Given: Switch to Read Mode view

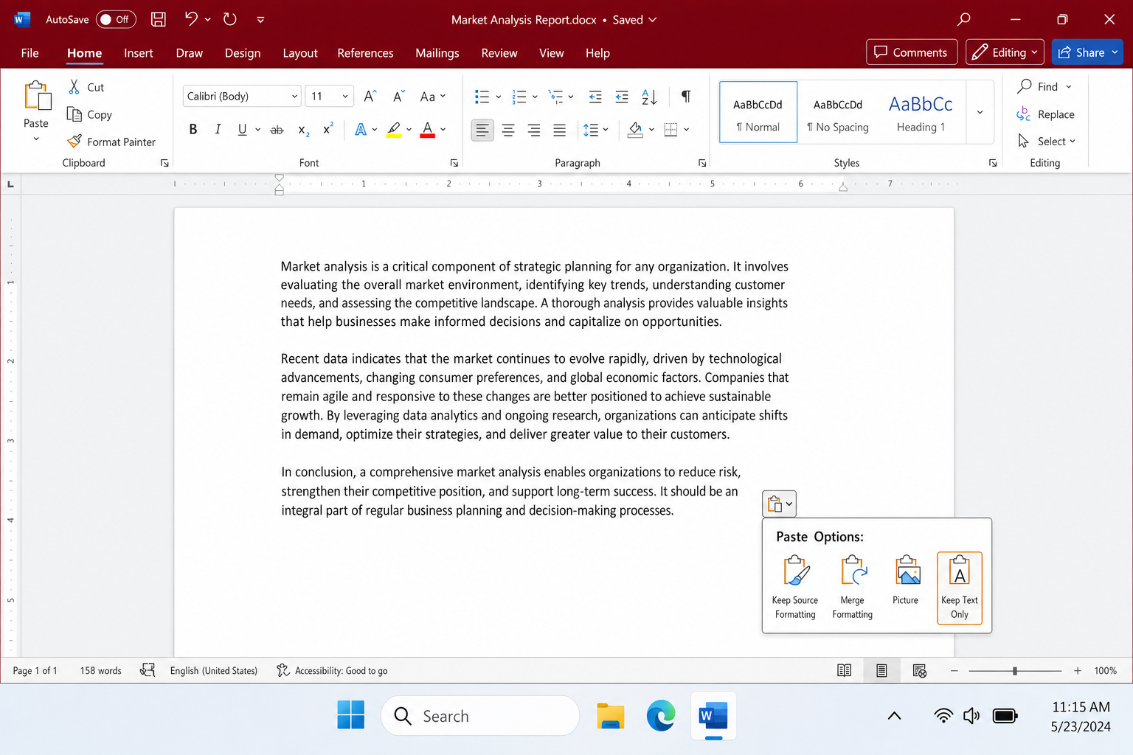Looking at the screenshot, I should (845, 670).
